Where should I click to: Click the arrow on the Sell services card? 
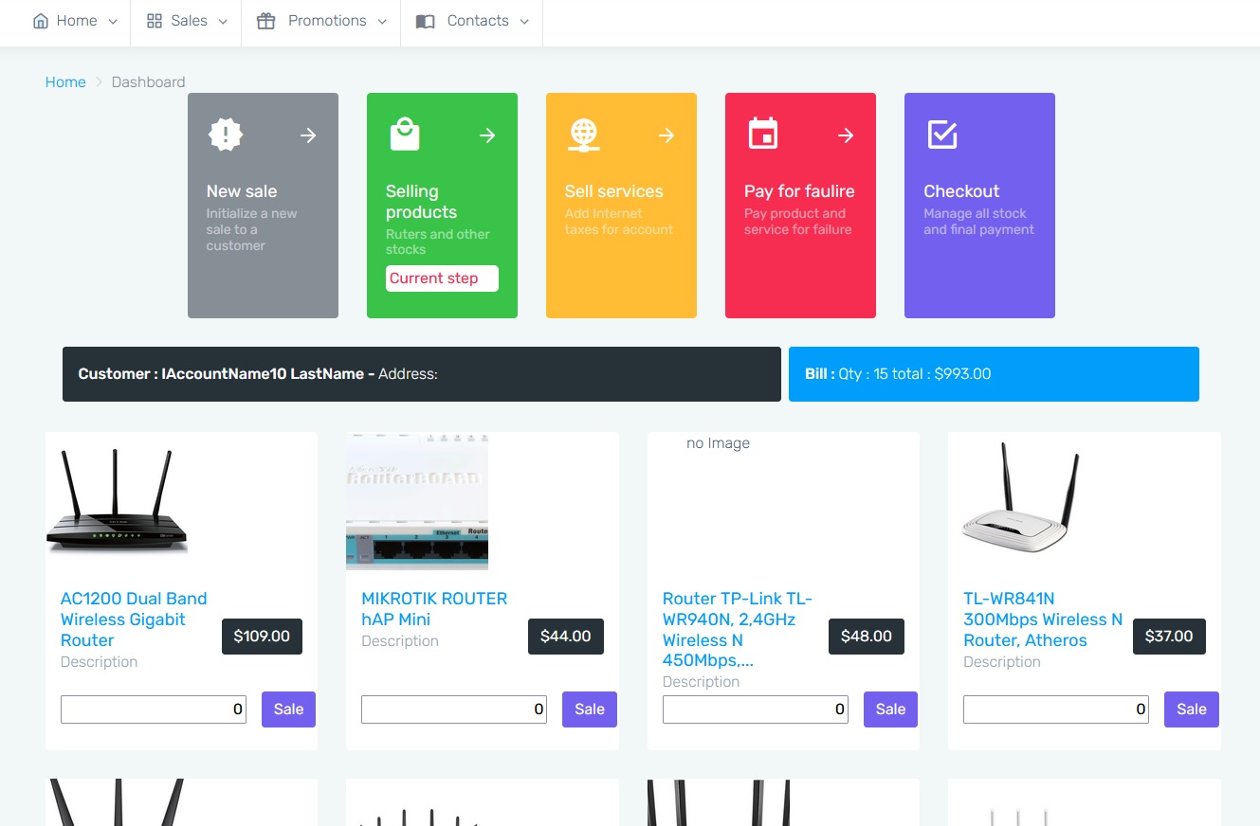(x=667, y=135)
